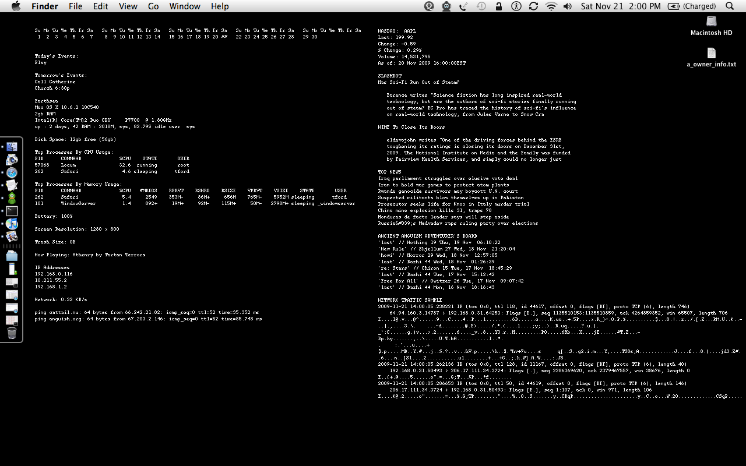Launch Safari from the dock
This screenshot has width=746, height=466.
[x=12, y=172]
